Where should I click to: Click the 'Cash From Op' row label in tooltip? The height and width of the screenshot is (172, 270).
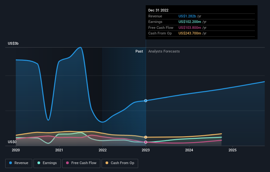click(x=160, y=33)
